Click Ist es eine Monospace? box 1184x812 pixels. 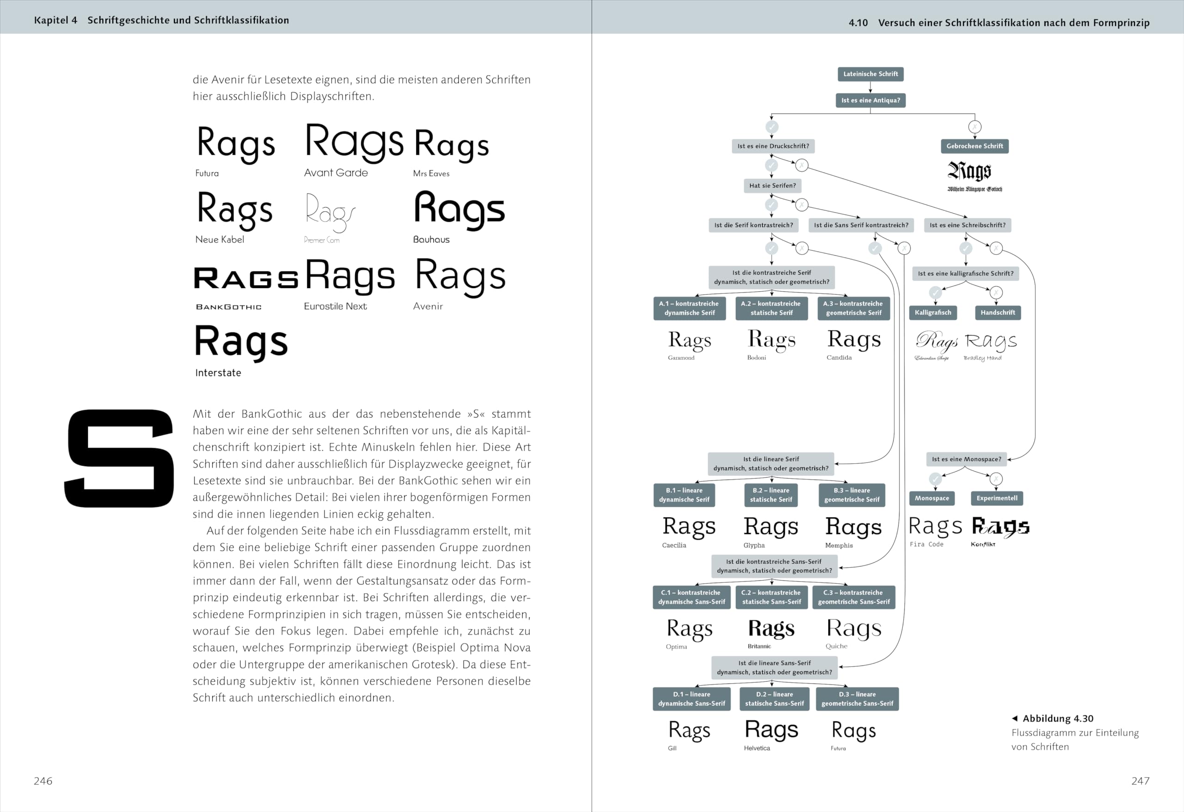pos(967,460)
